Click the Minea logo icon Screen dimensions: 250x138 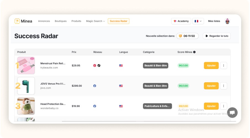(x=17, y=21)
